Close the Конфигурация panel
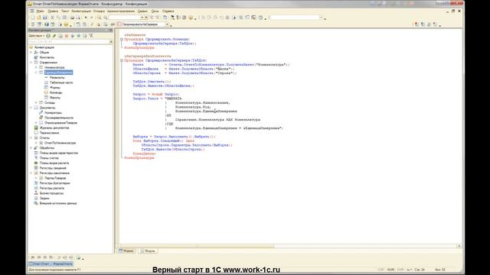The height and width of the screenshot is (275, 490). [110, 31]
